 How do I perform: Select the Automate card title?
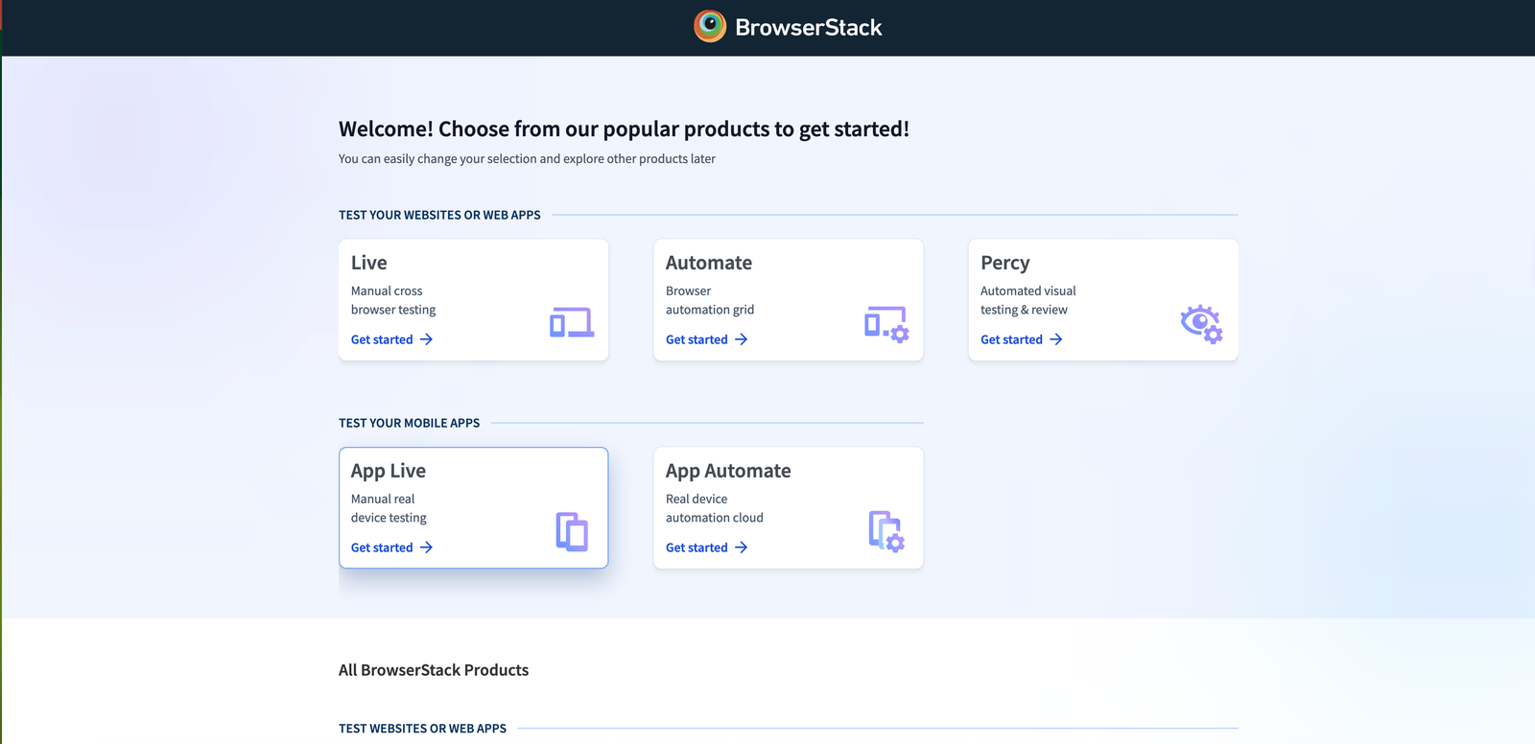click(709, 263)
